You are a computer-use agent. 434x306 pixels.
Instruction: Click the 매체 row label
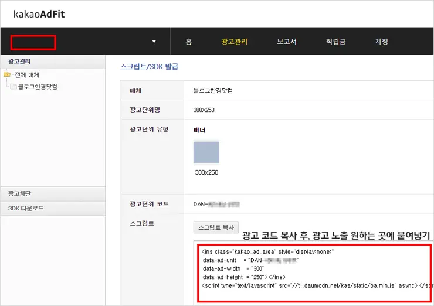[135, 90]
